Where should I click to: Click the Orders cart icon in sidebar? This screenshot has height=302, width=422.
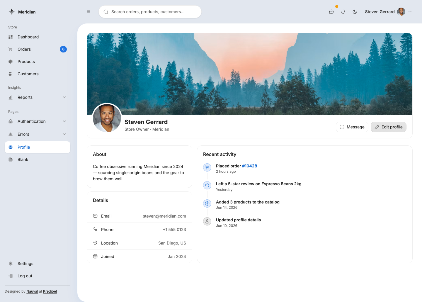(x=11, y=49)
